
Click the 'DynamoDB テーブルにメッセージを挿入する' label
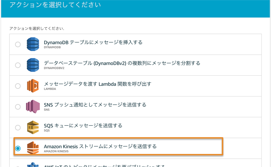click(93, 42)
